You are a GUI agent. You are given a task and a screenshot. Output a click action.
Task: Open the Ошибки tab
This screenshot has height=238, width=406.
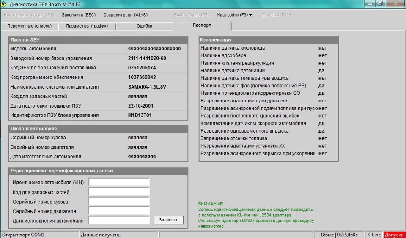click(x=145, y=26)
